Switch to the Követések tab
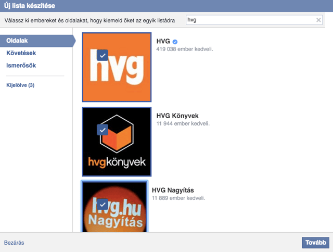333x252 pixels. [21, 53]
